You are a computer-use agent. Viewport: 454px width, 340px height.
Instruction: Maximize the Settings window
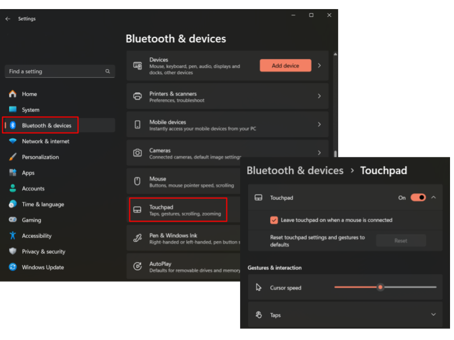(311, 15)
